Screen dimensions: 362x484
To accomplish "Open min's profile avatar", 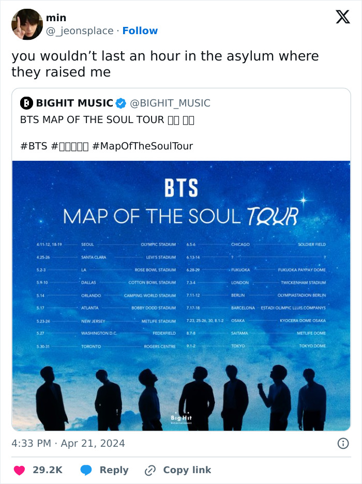I will click(x=27, y=24).
